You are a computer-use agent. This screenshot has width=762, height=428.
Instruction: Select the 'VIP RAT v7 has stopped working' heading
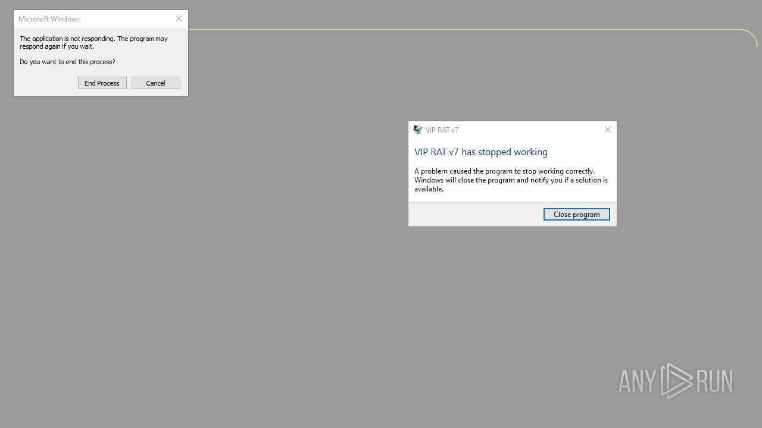(x=481, y=152)
